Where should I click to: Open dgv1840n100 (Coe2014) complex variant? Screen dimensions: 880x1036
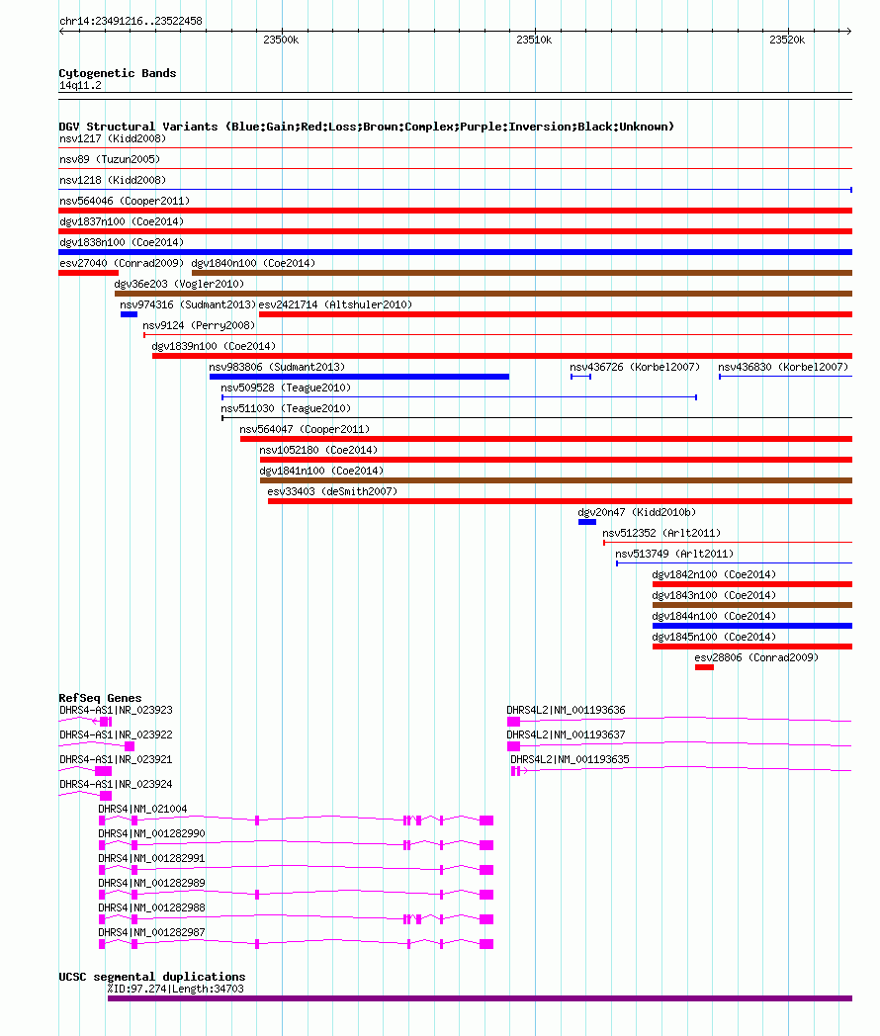click(x=253, y=263)
